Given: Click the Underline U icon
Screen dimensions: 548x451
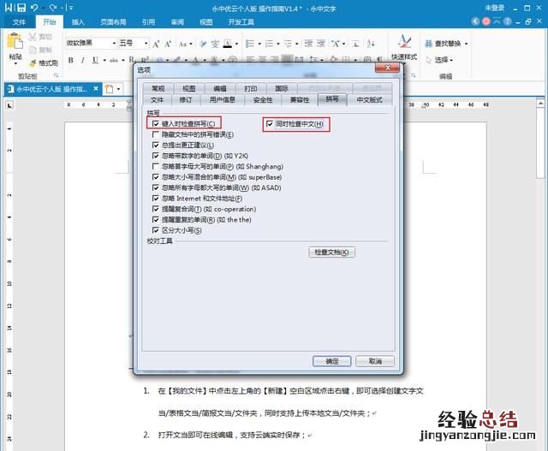Looking at the screenshot, I should tap(95, 60).
